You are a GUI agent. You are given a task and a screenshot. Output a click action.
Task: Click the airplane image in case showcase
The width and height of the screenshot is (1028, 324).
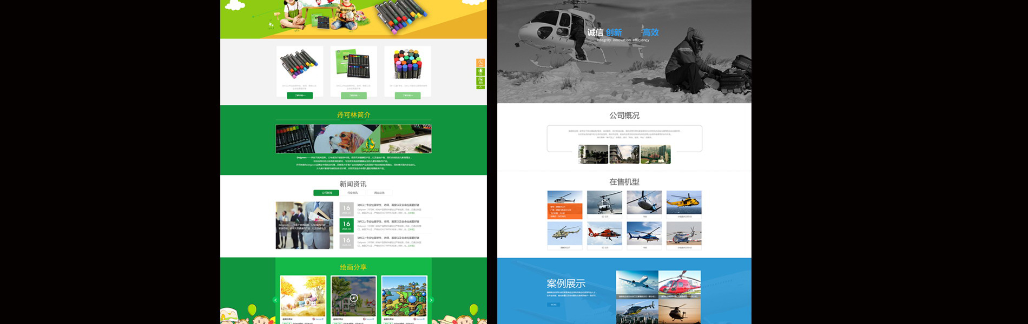click(637, 282)
